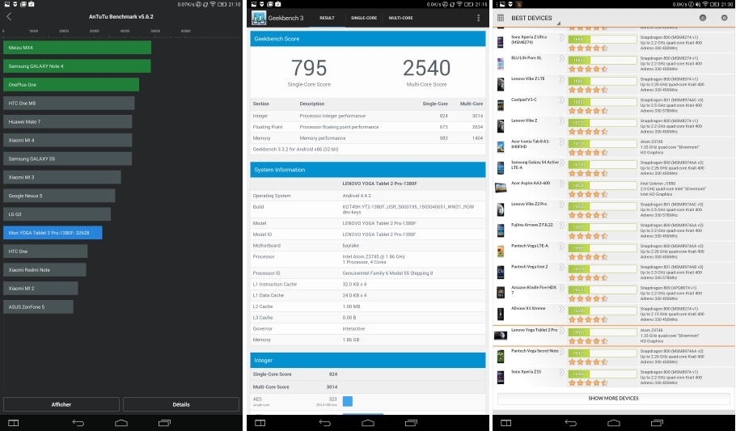Select the Google Nexus 5 bar
Screen dimensions: 736x431
point(59,196)
